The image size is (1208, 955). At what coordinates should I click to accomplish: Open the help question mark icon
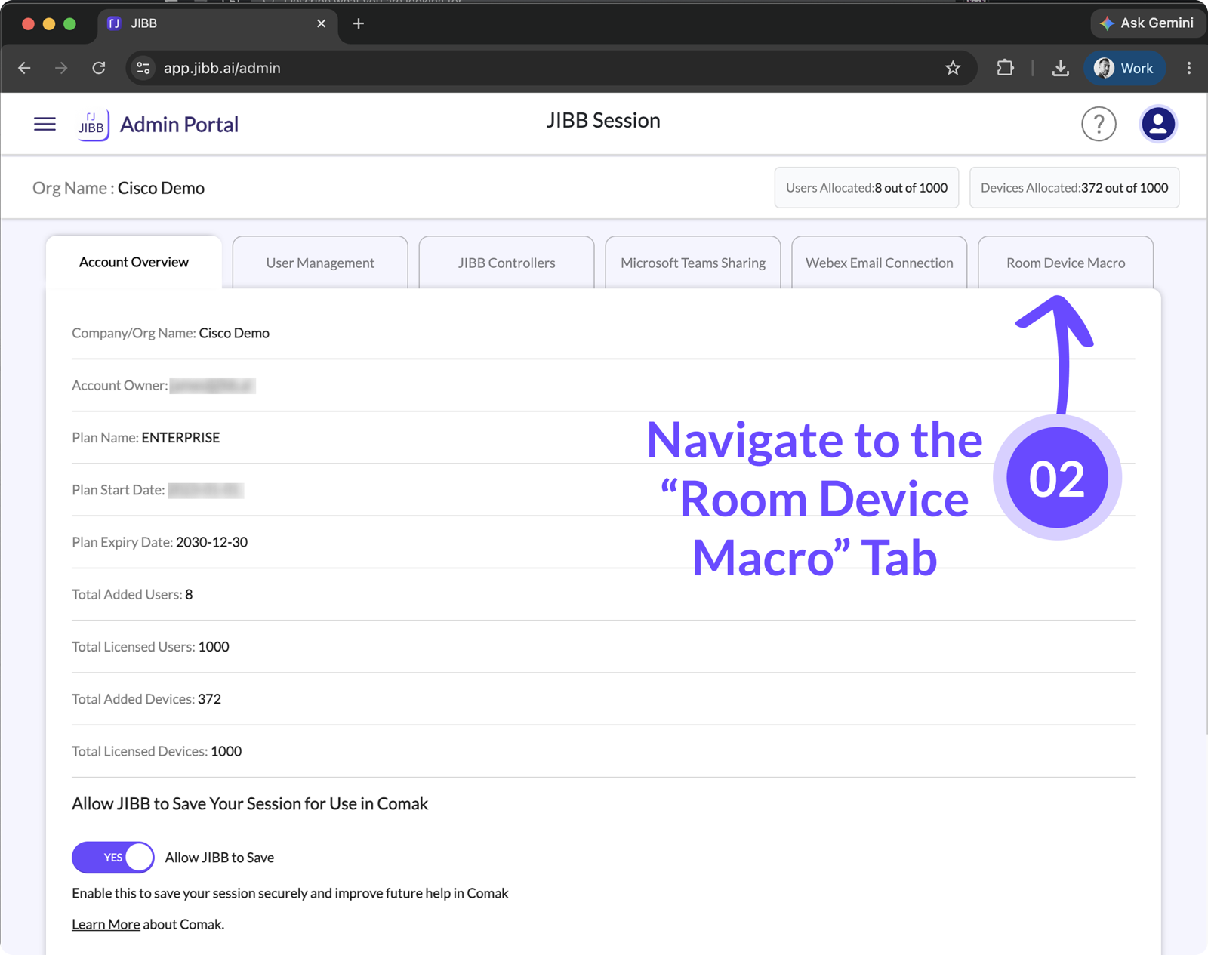click(x=1099, y=124)
